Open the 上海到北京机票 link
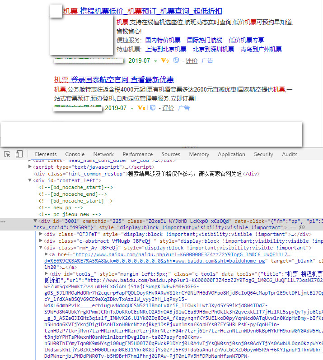The height and width of the screenshot is (360, 323). [166, 49]
